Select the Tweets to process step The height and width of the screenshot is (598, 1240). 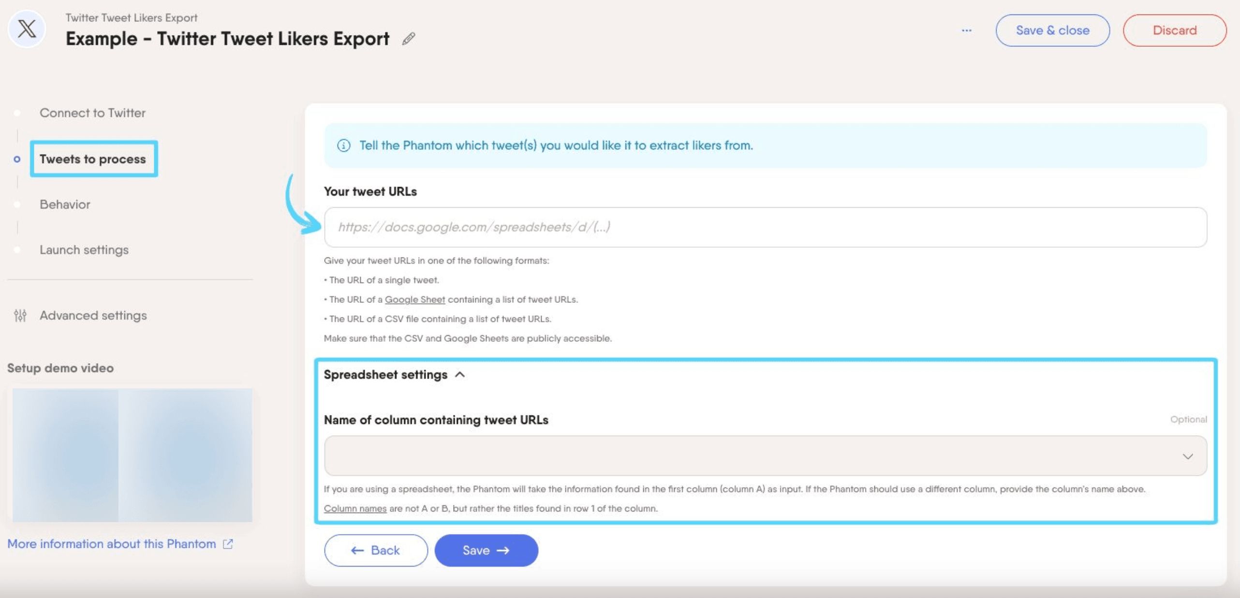point(93,159)
